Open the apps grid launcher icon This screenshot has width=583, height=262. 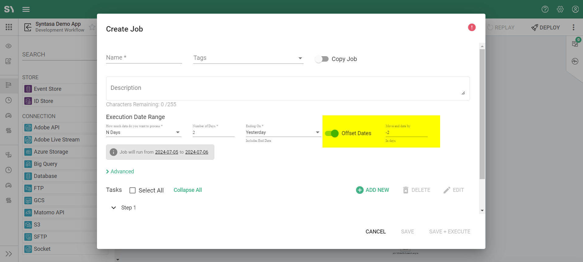point(9,27)
